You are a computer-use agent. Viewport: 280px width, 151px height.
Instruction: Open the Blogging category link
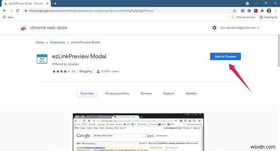[x=86, y=71]
